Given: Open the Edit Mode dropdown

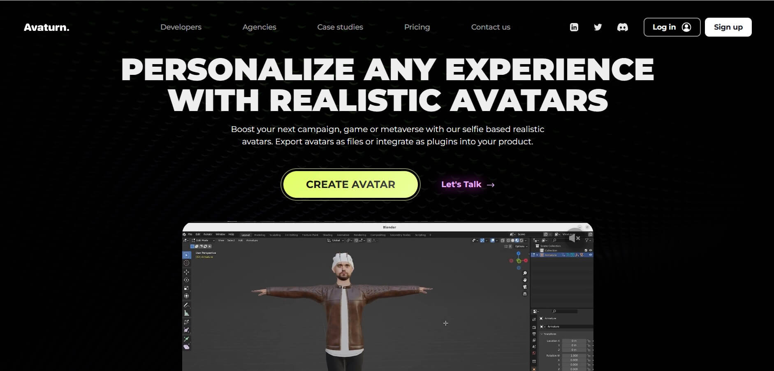Looking at the screenshot, I should point(203,240).
